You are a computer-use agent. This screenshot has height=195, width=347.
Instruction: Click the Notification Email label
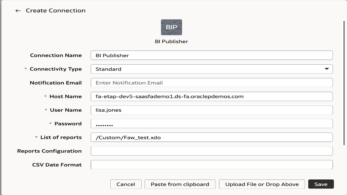[x=56, y=83]
